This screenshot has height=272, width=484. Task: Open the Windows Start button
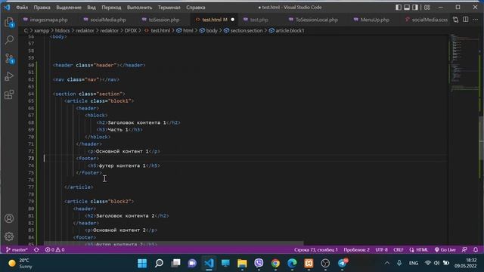[x=142, y=263]
